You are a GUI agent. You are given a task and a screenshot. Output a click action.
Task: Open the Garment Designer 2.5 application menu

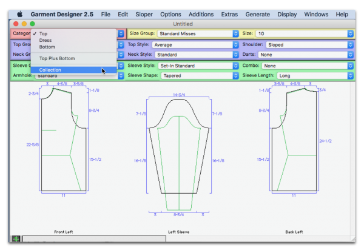tap(62, 15)
